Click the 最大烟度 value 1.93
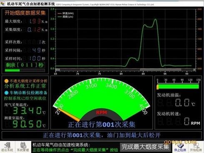The height and width of the screenshot is (153, 204). pyautogui.click(x=35, y=21)
